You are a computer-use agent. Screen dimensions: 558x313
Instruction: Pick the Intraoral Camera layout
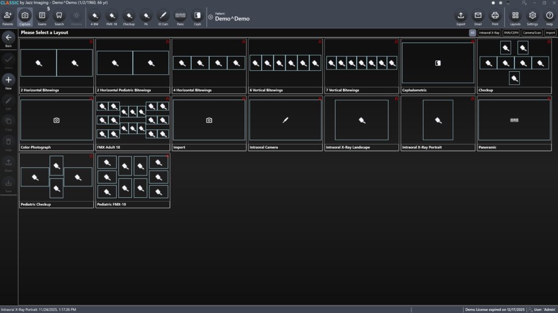(x=286, y=123)
